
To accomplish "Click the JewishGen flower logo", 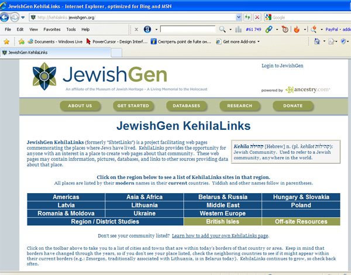I will coord(44,76).
